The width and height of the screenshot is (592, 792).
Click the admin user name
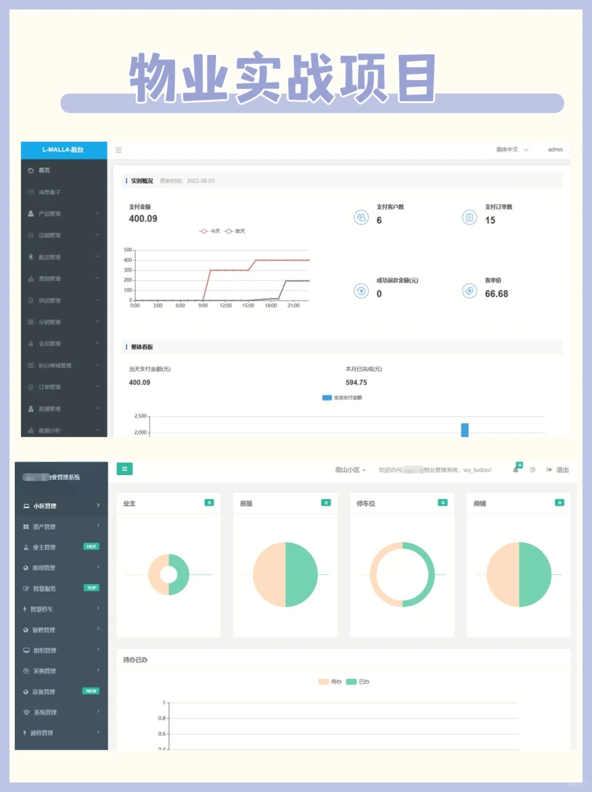(x=555, y=149)
